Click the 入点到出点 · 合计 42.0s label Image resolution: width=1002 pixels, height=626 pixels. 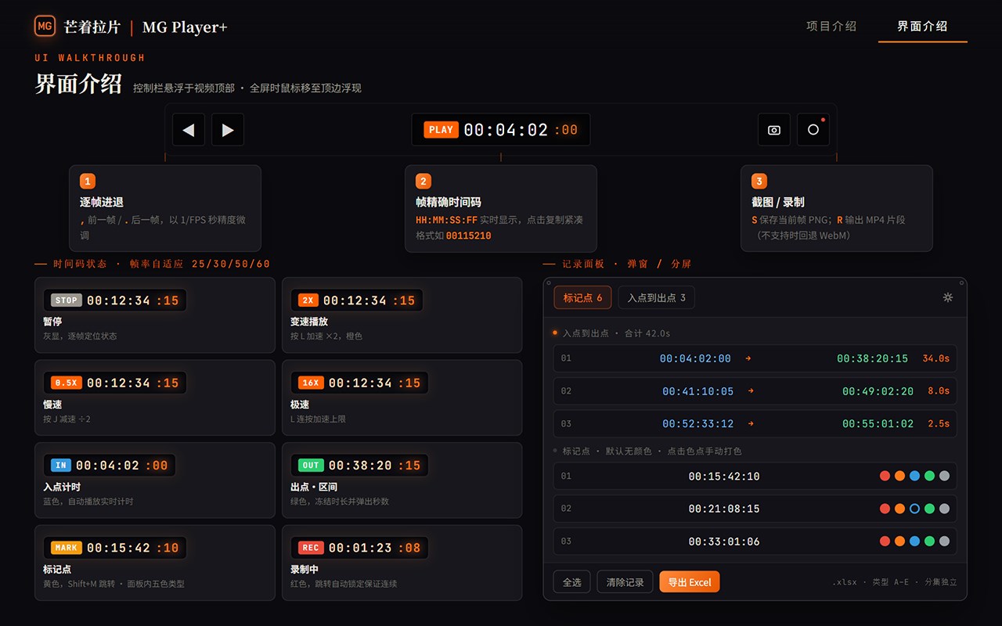[616, 333]
